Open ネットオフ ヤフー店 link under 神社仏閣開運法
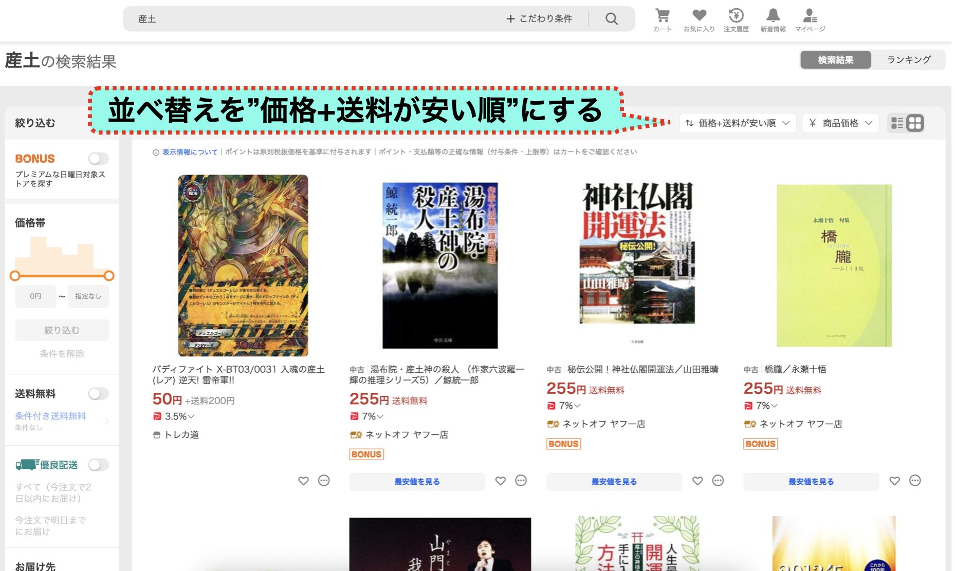The image size is (955, 571). tap(603, 424)
